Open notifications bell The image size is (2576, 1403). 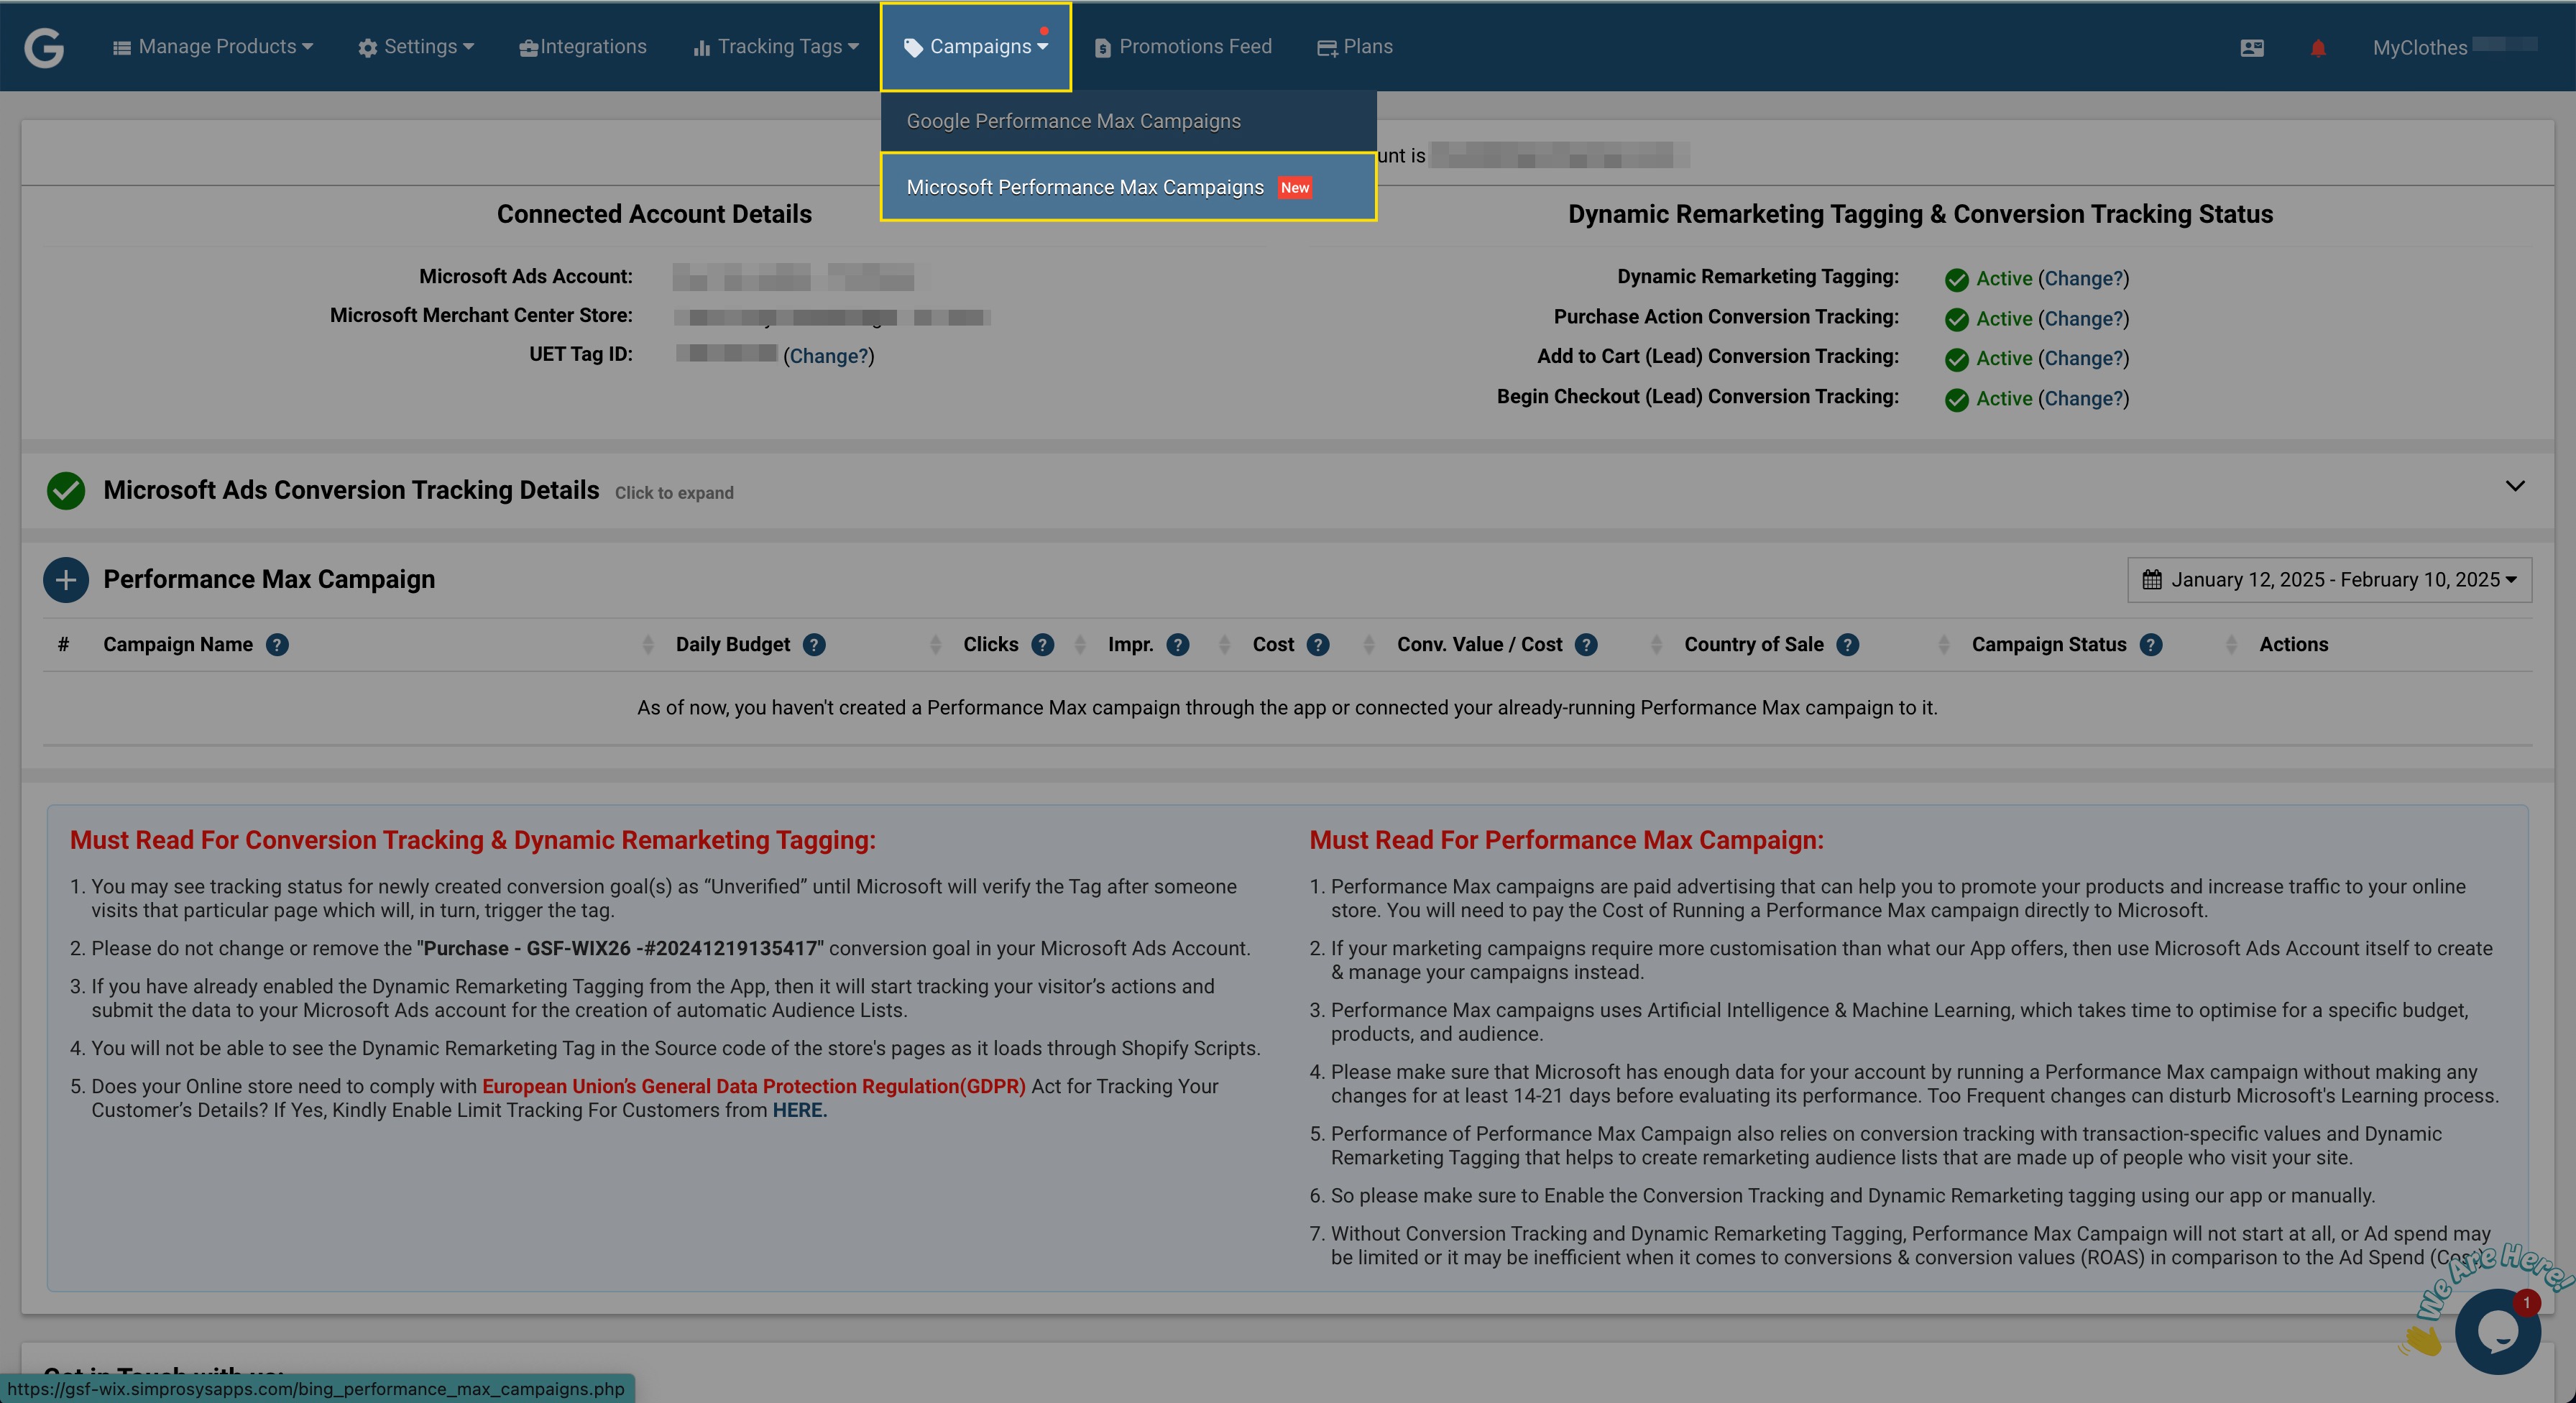click(x=2318, y=48)
